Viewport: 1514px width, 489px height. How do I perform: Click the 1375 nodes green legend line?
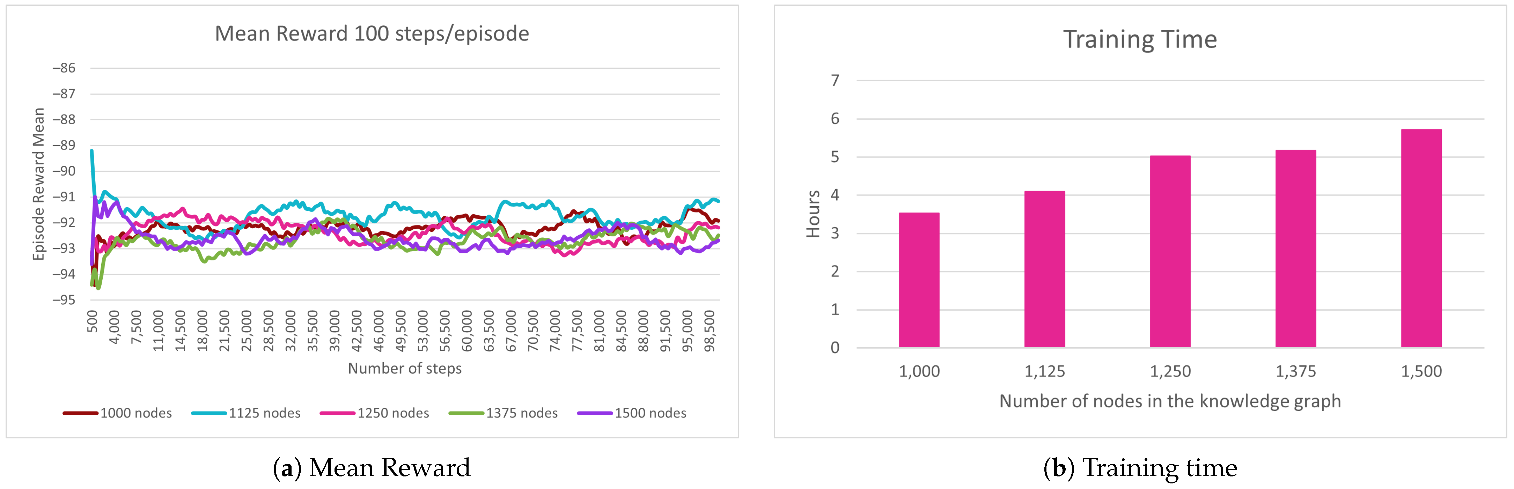point(466,413)
